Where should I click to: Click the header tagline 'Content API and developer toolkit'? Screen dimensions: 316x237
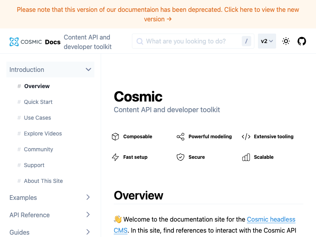[88, 42]
